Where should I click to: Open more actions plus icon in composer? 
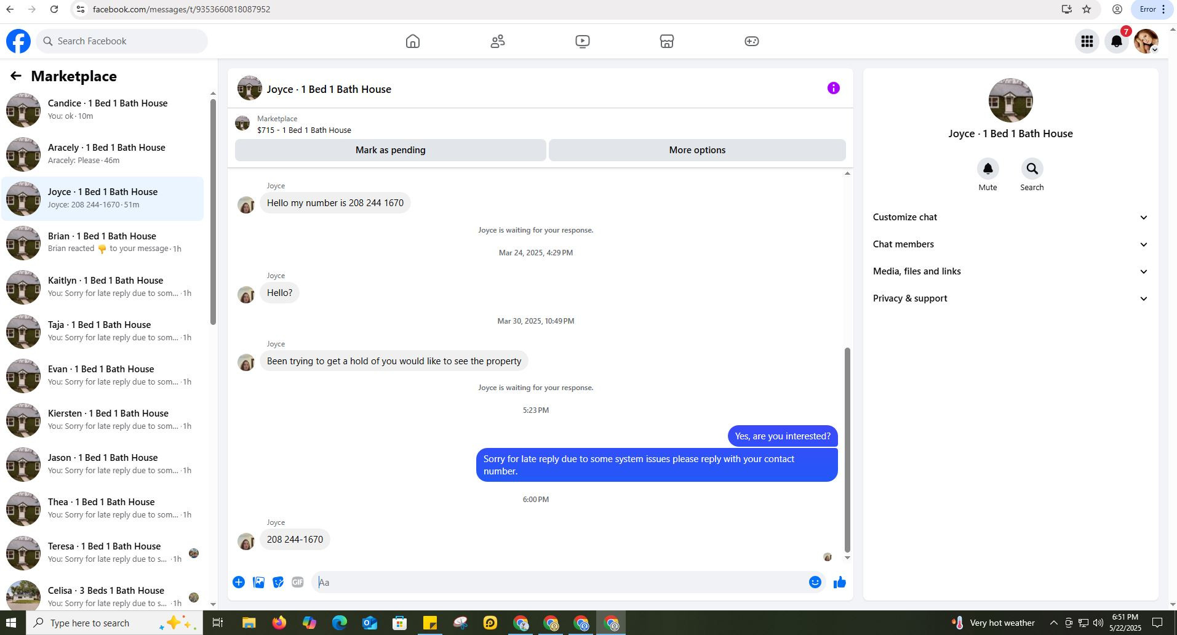coord(239,582)
